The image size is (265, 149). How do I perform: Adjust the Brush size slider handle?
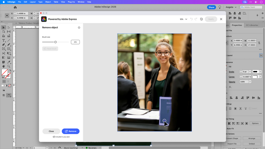click(55, 42)
